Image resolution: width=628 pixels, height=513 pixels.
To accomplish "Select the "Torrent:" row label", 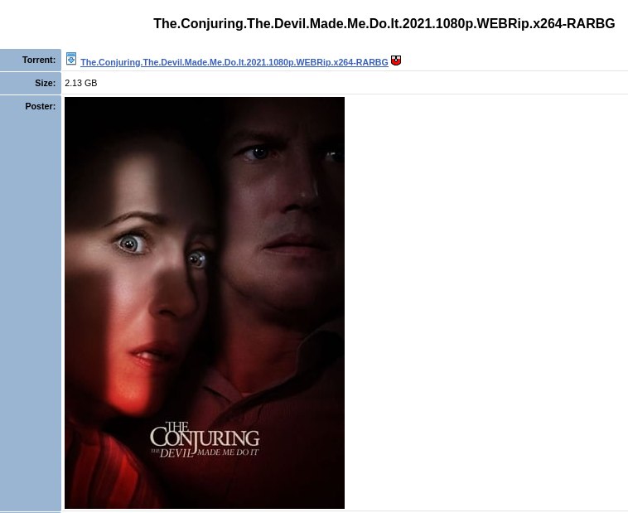I will [39, 60].
